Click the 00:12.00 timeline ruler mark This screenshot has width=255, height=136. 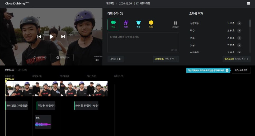(x=92, y=76)
